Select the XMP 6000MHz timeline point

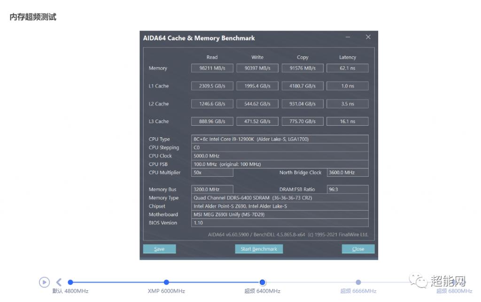tap(166, 282)
